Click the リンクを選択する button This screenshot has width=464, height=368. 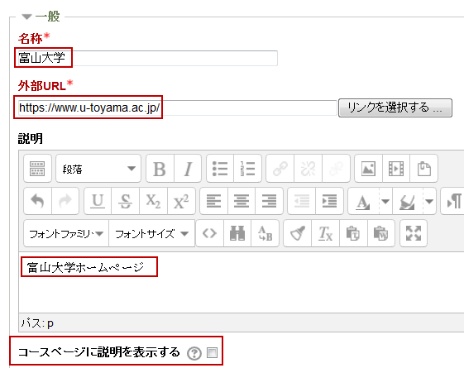click(x=395, y=108)
